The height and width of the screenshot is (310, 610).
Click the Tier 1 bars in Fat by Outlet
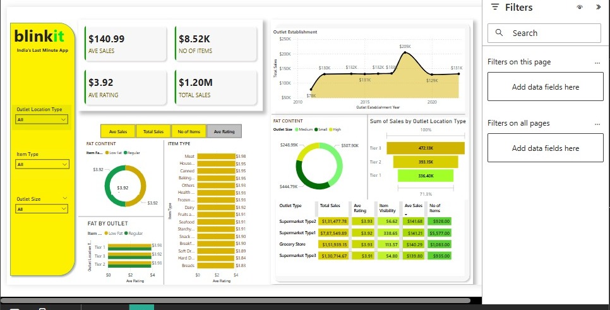(129, 247)
